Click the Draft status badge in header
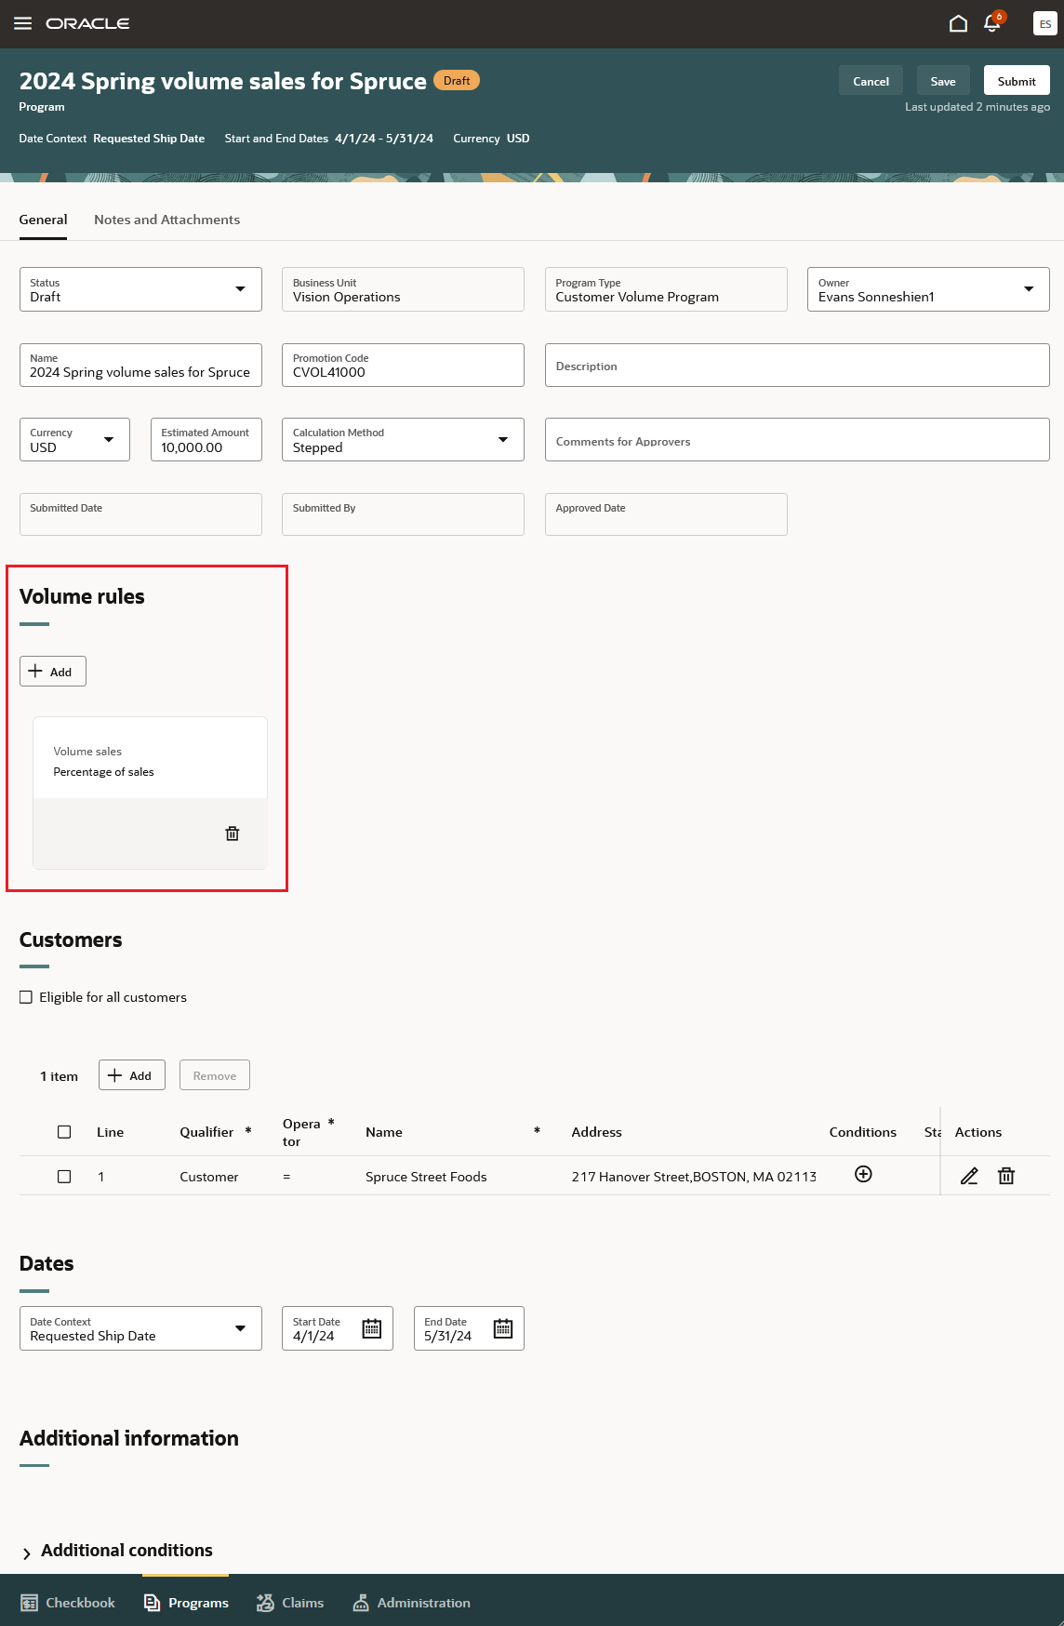 [x=457, y=81]
